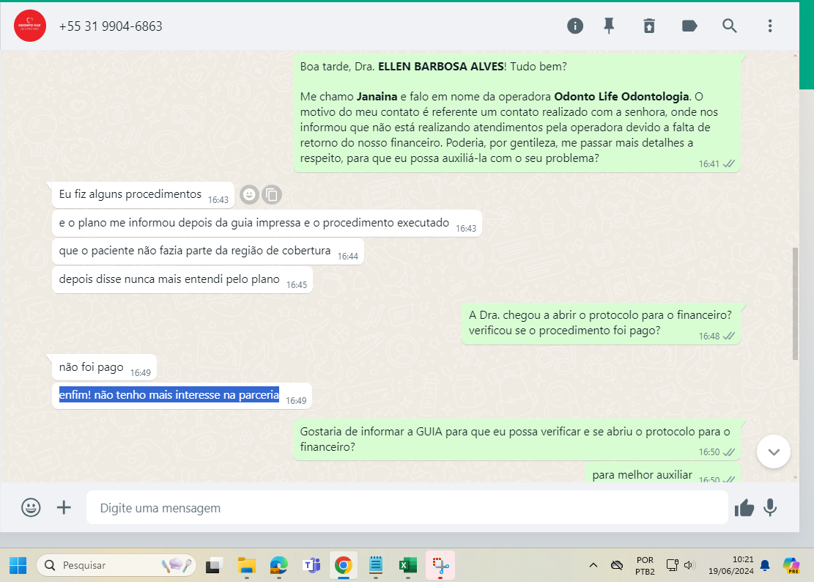The width and height of the screenshot is (814, 582).
Task: Open Copilot preview icon in tray
Action: (x=791, y=565)
